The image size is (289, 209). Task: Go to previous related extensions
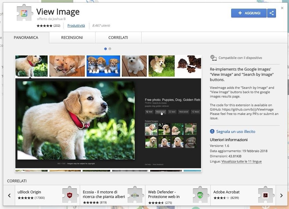[9, 195]
